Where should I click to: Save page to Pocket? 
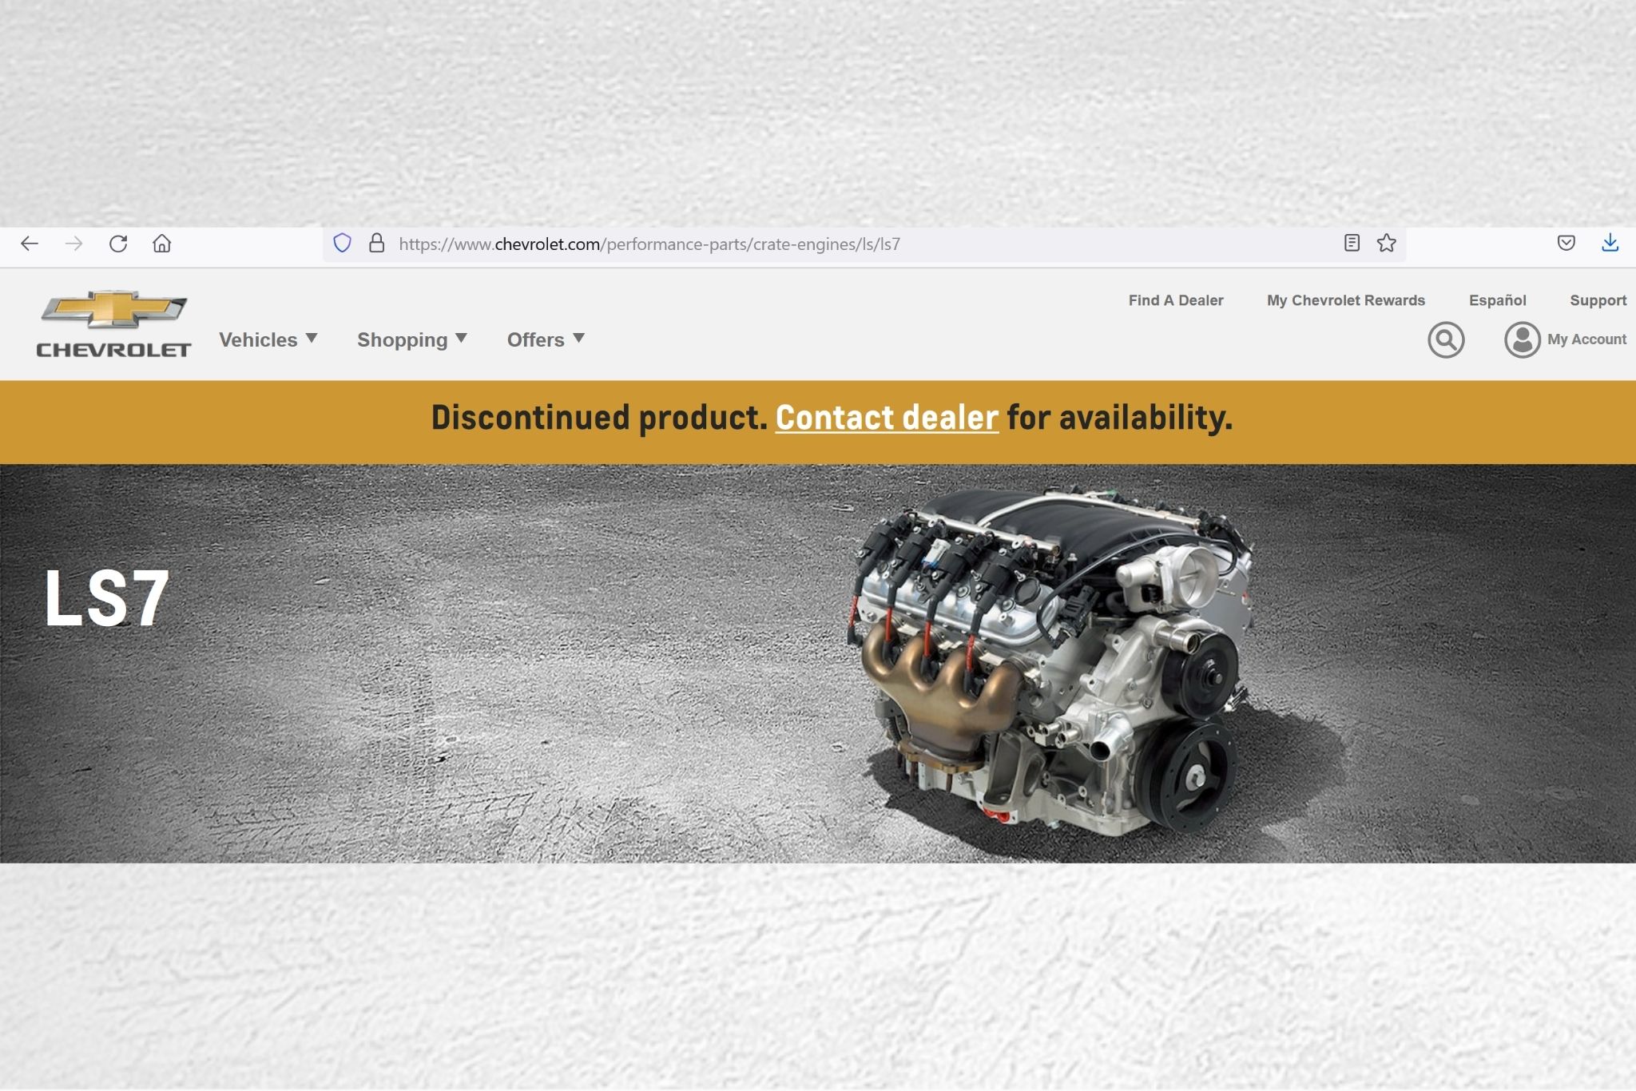pos(1566,243)
